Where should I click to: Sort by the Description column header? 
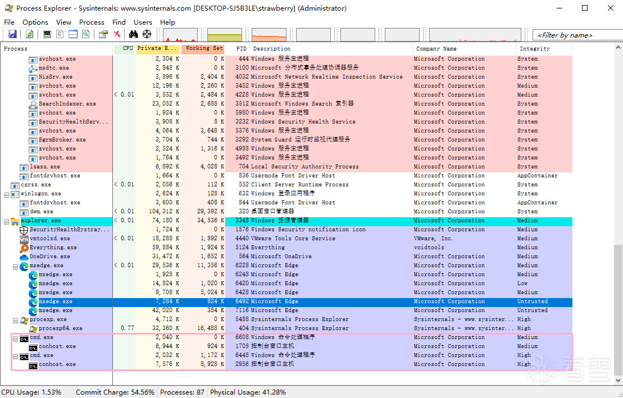tap(331, 48)
